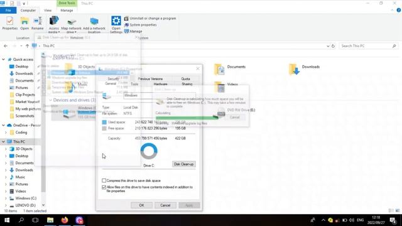Open the File menu tab
The height and width of the screenshot is (226, 402).
pyautogui.click(x=8, y=10)
